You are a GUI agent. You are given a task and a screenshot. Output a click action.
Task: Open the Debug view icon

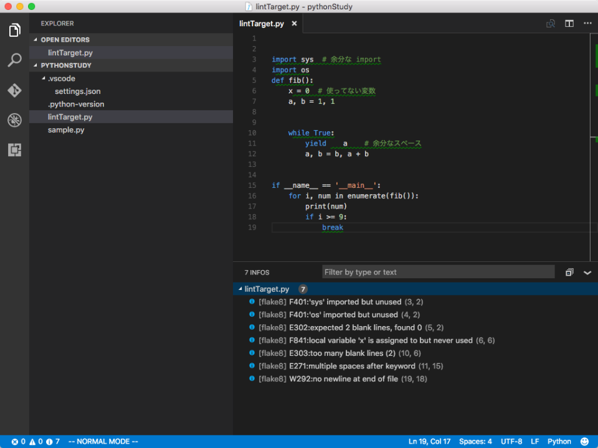[x=14, y=119]
